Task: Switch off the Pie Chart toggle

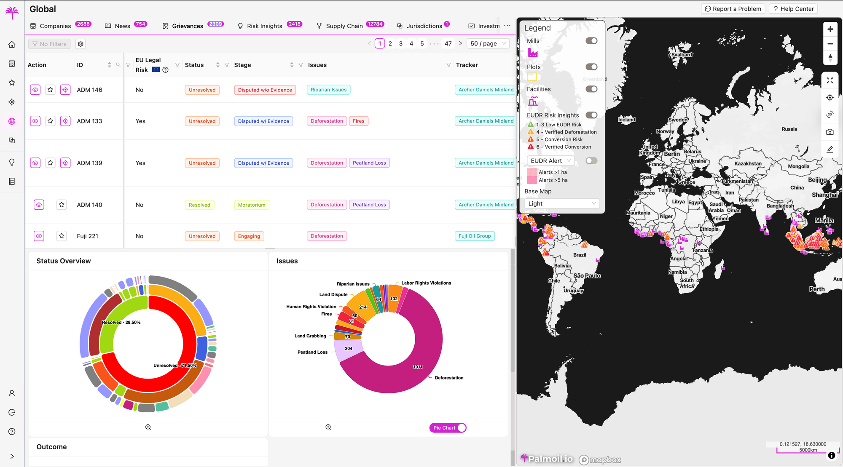Action: point(448,428)
